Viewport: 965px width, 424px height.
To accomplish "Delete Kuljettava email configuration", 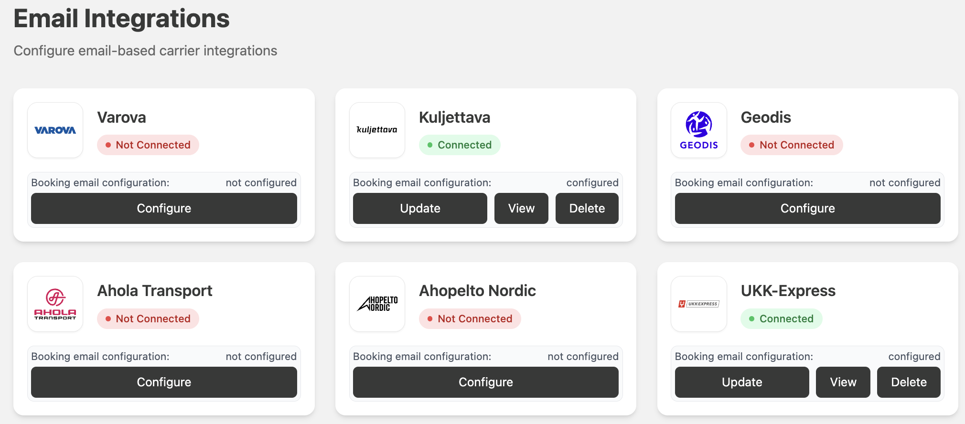I will 587,208.
